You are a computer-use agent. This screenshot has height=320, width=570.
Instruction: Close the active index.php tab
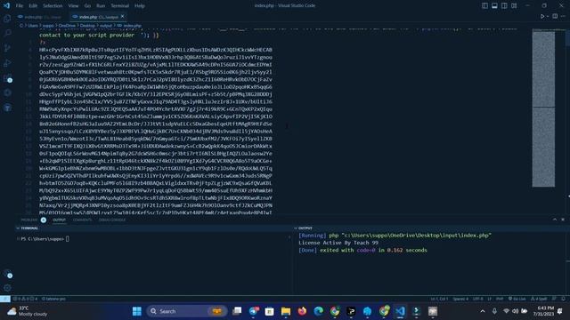tap(123, 16)
